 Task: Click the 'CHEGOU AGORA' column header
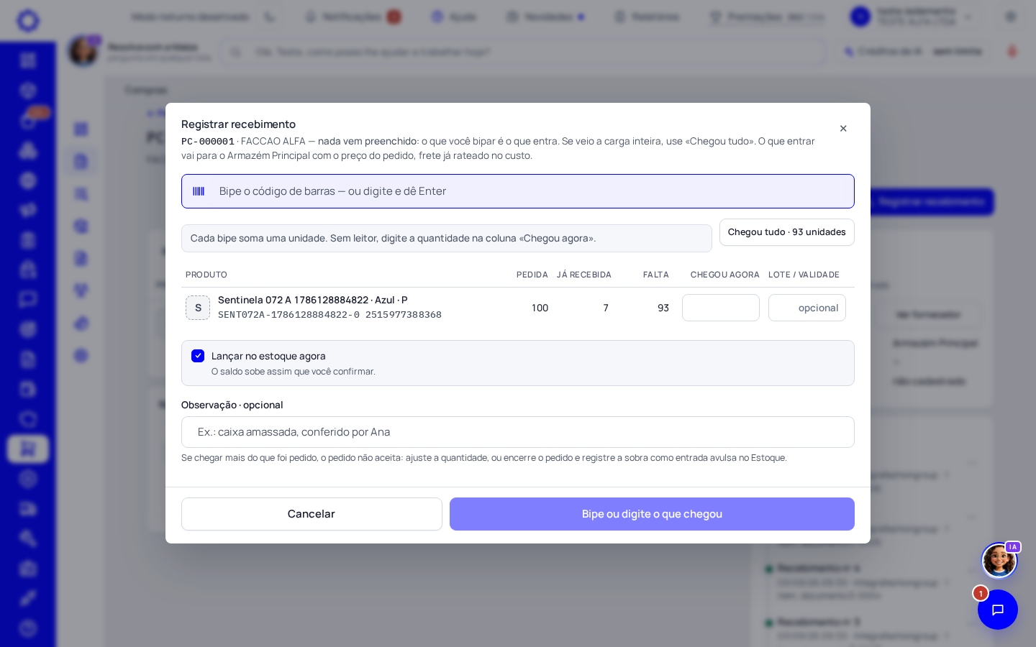pos(725,275)
